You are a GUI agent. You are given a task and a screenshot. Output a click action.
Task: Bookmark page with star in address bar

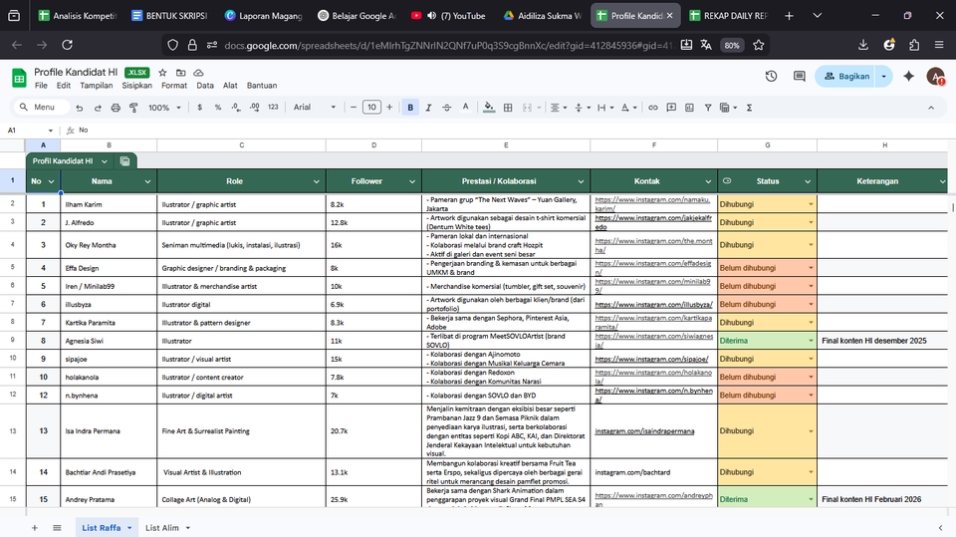[x=759, y=45]
